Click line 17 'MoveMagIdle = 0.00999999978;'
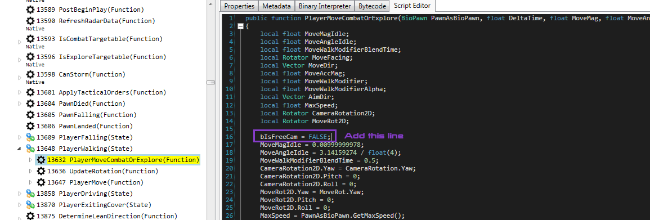 pos(311,145)
